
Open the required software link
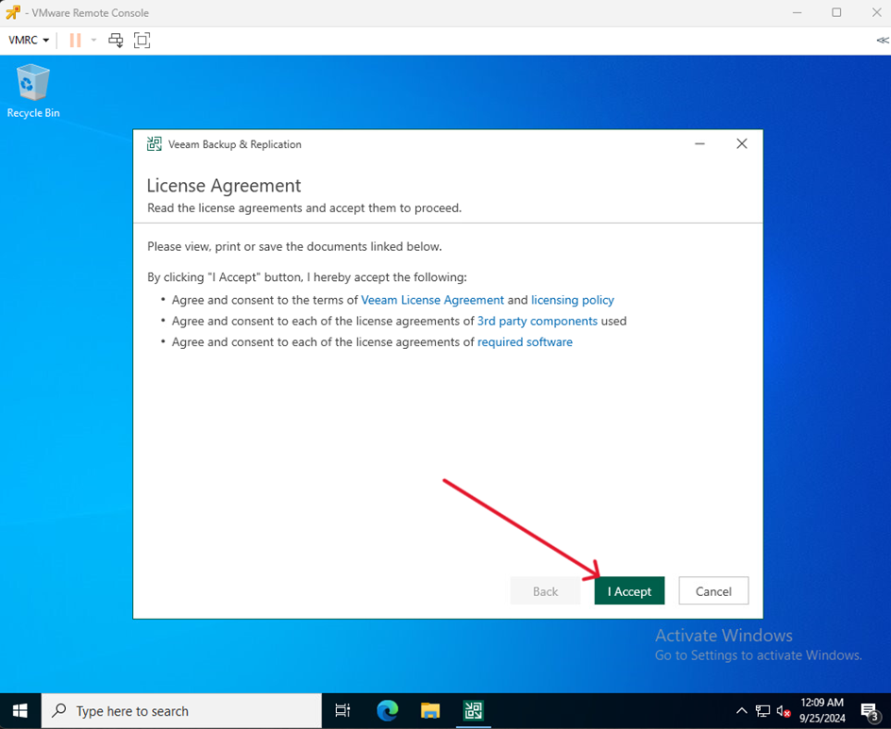coord(525,341)
